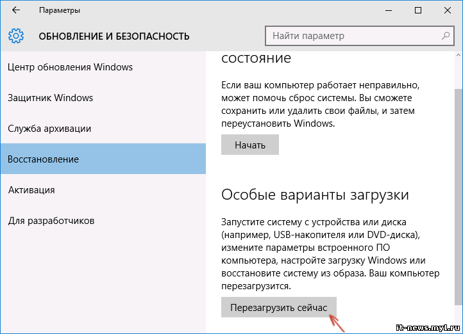Close the Параметры window
The image size is (463, 334).
(448, 10)
